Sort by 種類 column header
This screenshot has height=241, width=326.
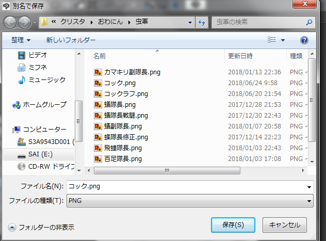297,56
